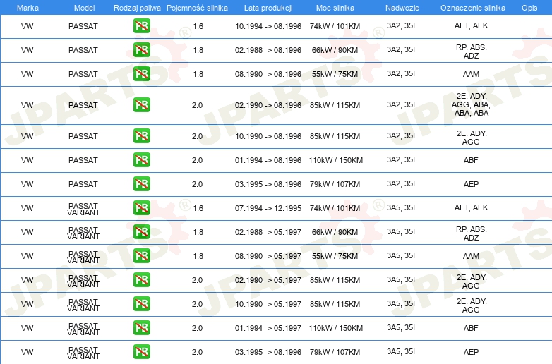Viewport: 552px width, 364px height.
Task: Select date cell 07.1994 -> 12.1995
Action: point(268,208)
